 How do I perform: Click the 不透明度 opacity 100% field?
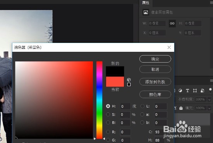tap(201, 99)
